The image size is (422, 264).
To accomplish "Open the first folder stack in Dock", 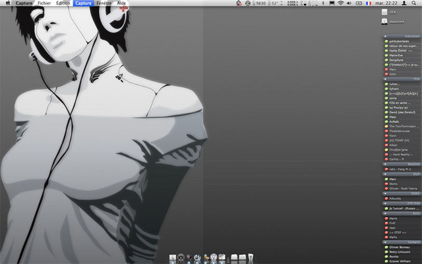I will (x=234, y=257).
